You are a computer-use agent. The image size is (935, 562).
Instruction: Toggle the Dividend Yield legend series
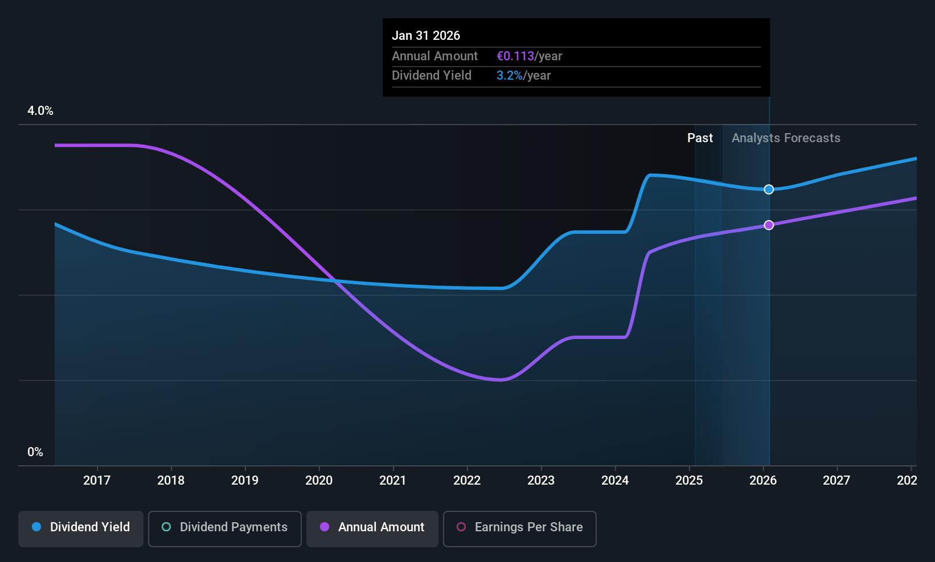81,529
